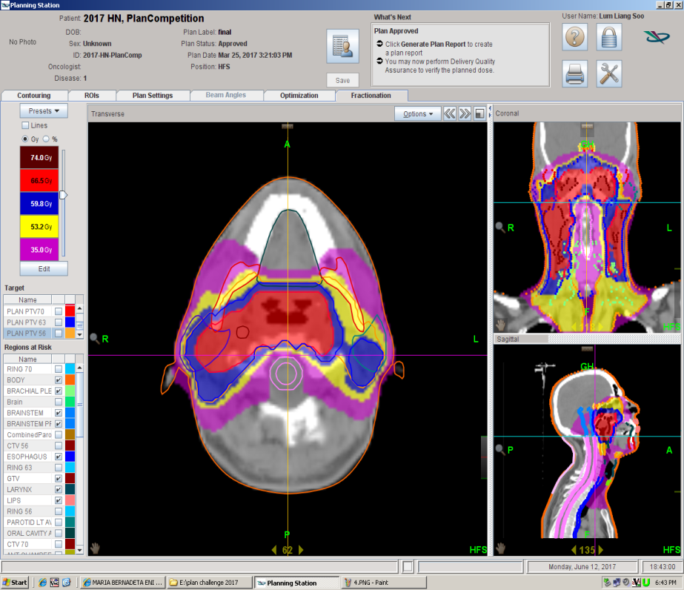Click the double left arrow in Transverse toolbar
684x590 pixels.
point(450,114)
